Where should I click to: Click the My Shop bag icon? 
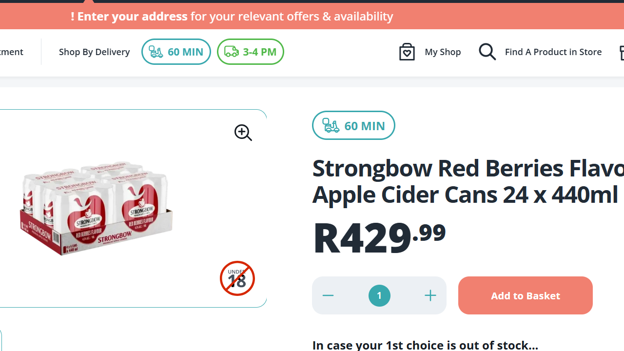(x=407, y=52)
